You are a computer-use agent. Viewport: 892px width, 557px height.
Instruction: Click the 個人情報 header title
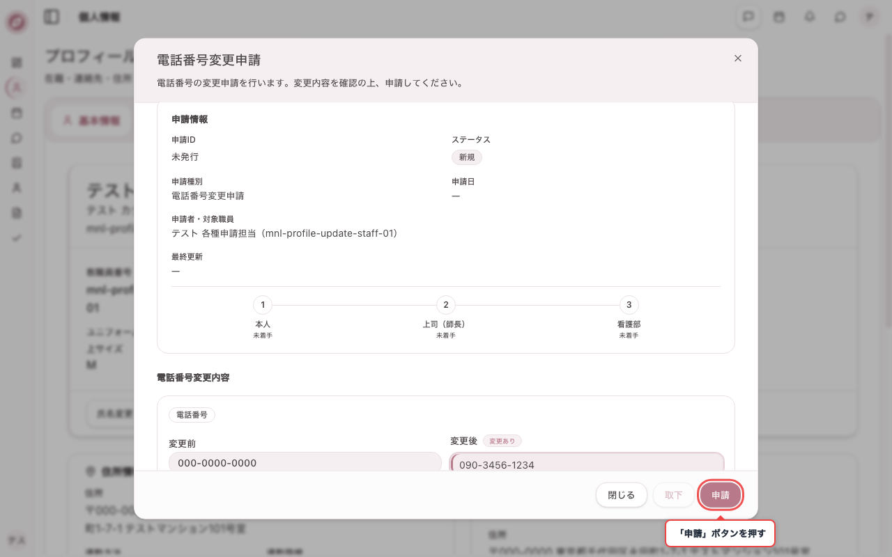[99, 17]
